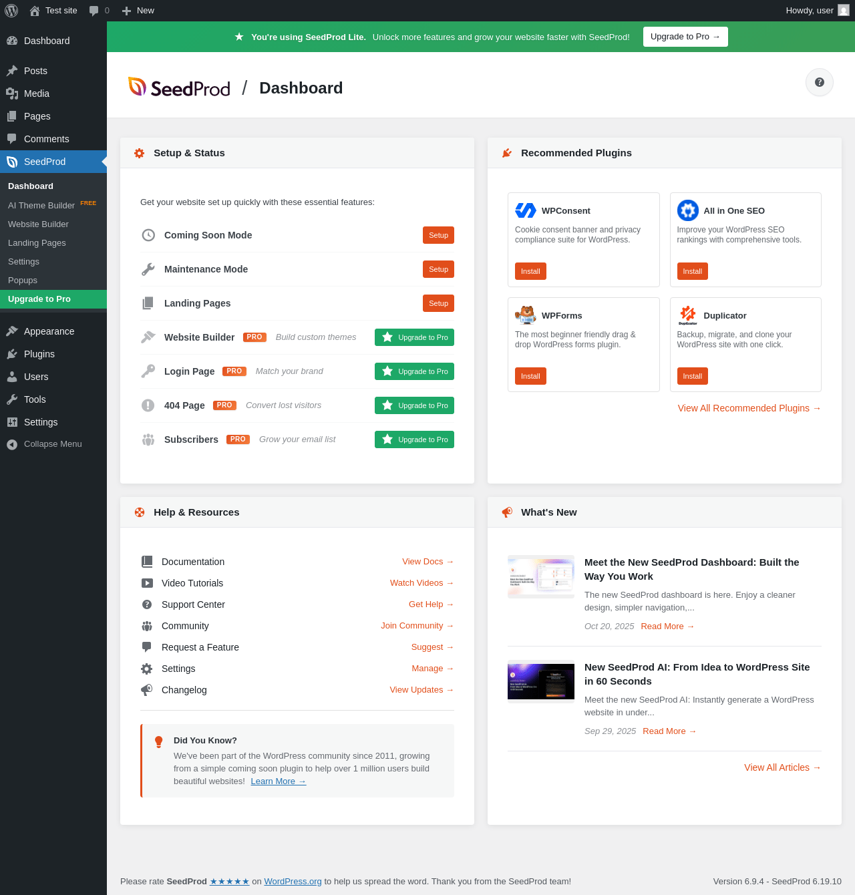The height and width of the screenshot is (895, 855).
Task: Click the View Updates changelog link
Action: (x=422, y=690)
